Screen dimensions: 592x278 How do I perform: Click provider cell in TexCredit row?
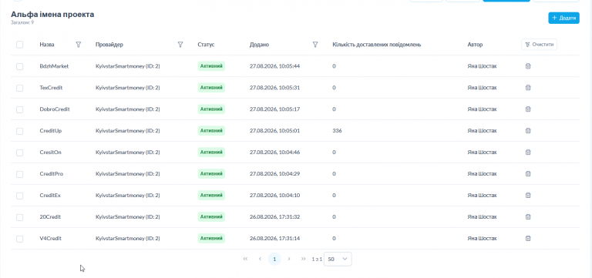tap(128, 88)
